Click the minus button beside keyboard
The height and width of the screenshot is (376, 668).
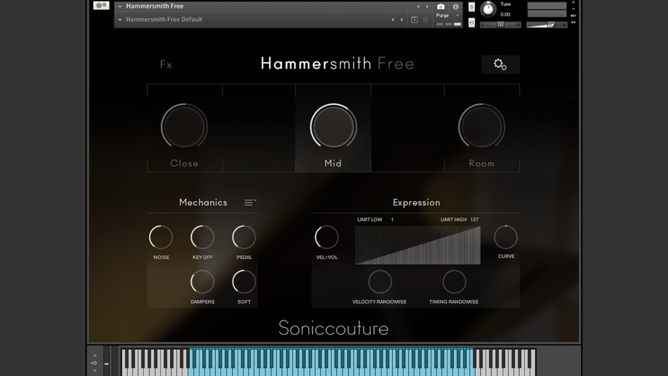coord(106,364)
